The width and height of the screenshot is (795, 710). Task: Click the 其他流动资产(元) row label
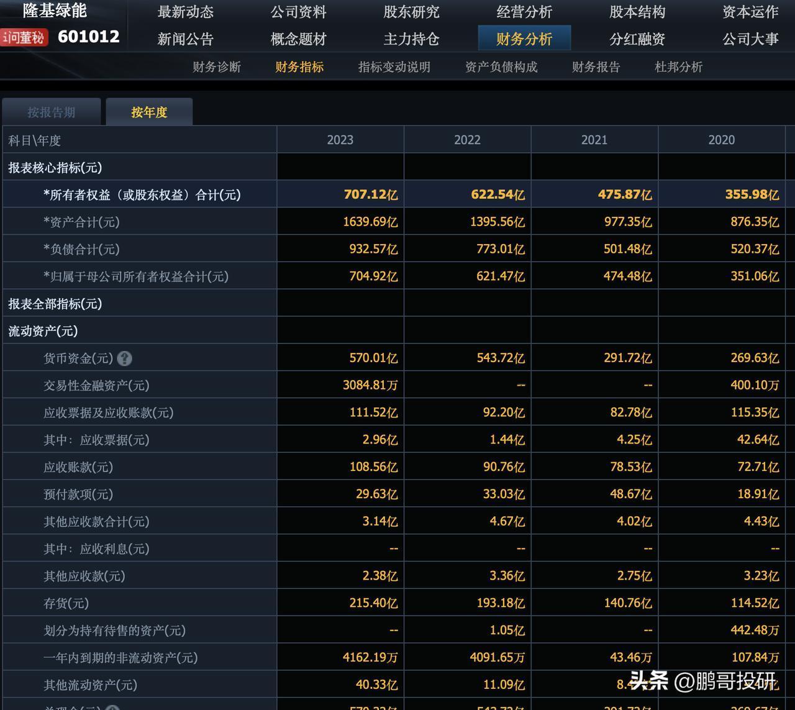(x=90, y=685)
